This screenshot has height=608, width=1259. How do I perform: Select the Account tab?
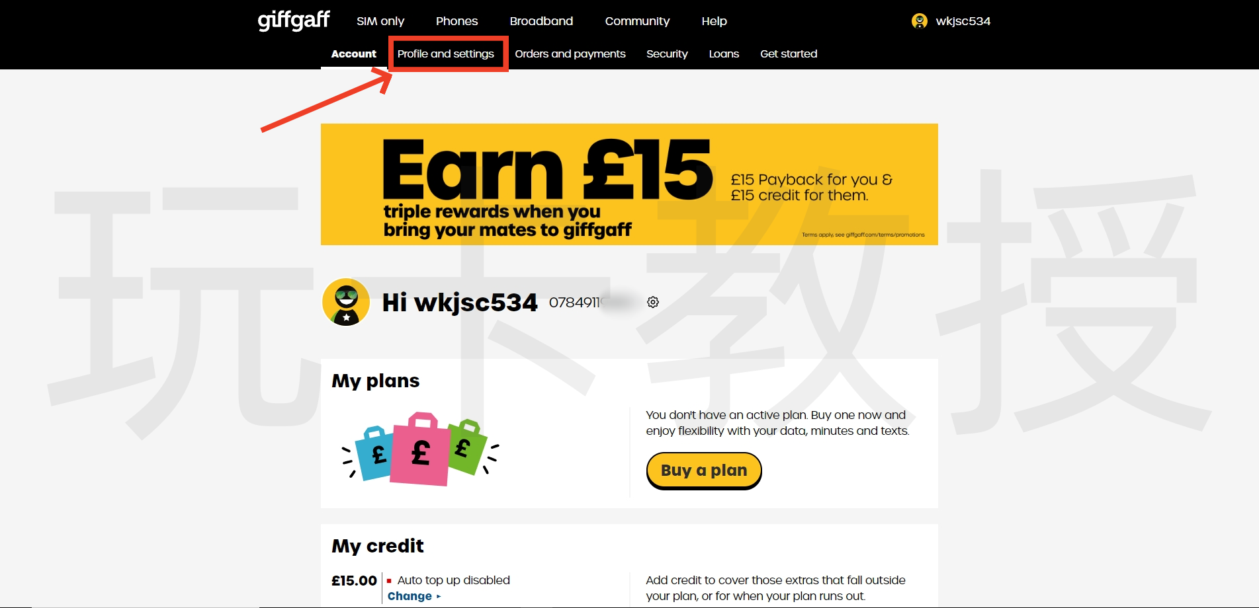pos(354,54)
